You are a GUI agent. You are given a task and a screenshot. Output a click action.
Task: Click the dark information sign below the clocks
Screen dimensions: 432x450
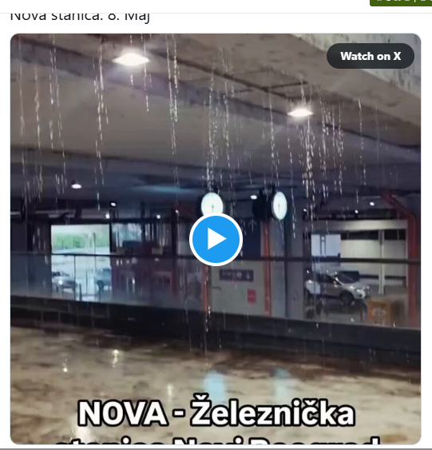click(x=236, y=276)
